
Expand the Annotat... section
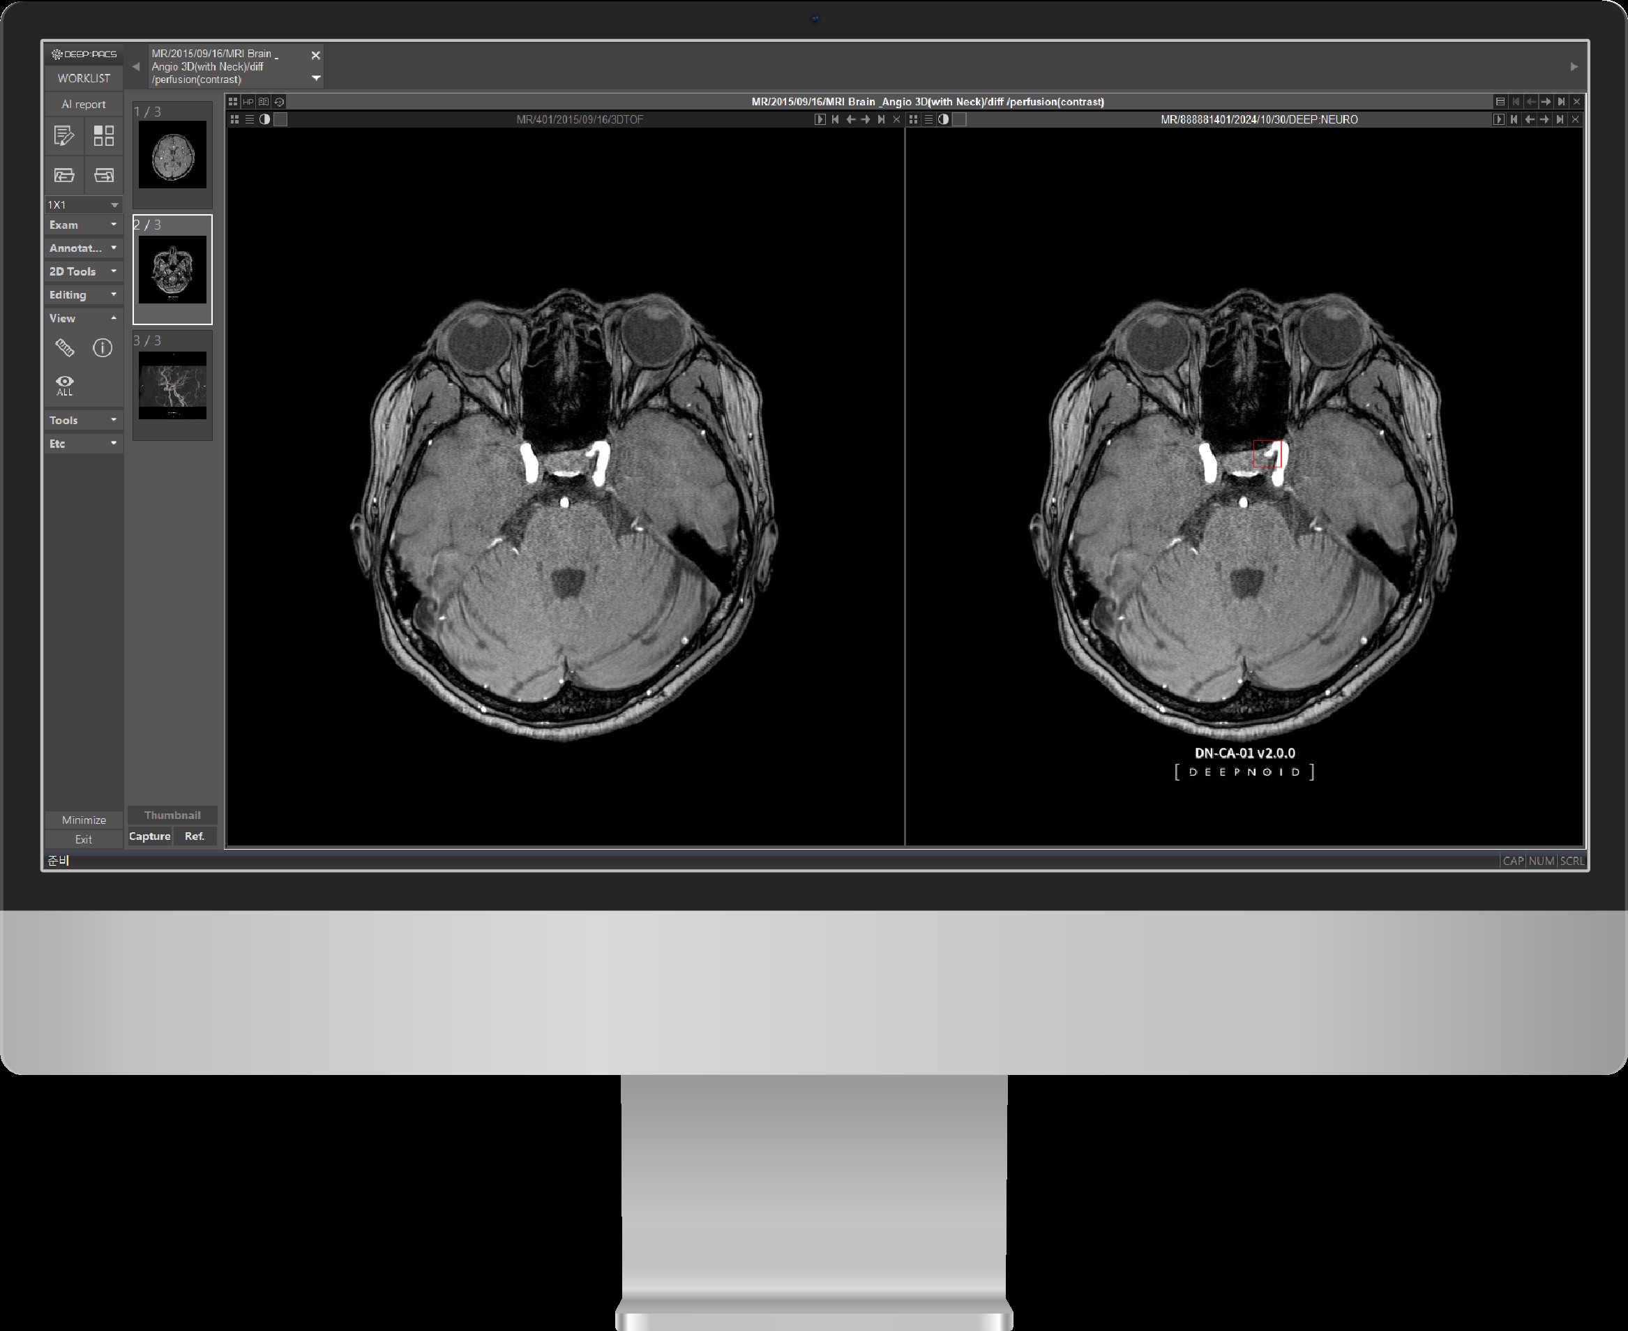pos(84,248)
